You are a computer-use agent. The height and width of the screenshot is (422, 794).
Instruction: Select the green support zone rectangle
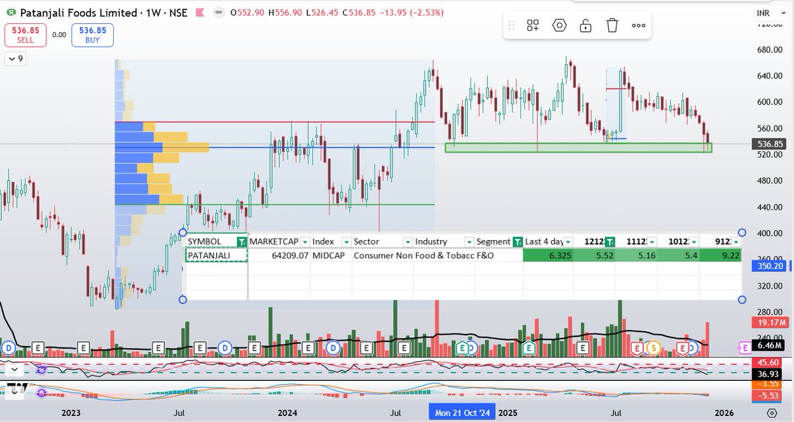tap(578, 148)
